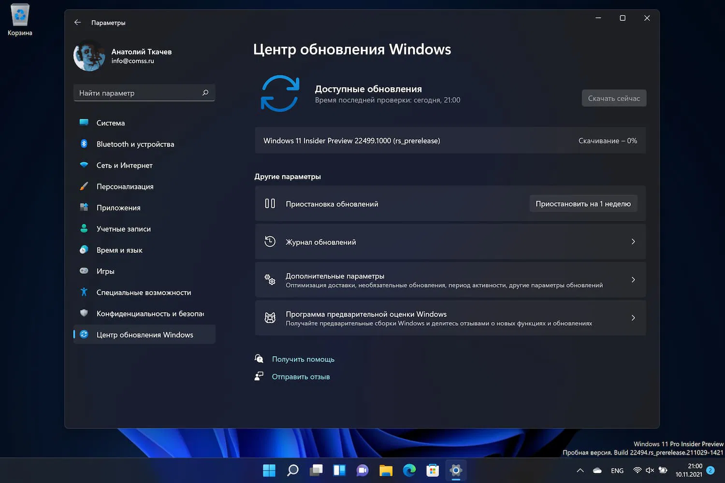This screenshot has width=725, height=483.
Task: Click the volume icon in system tray
Action: [649, 470]
